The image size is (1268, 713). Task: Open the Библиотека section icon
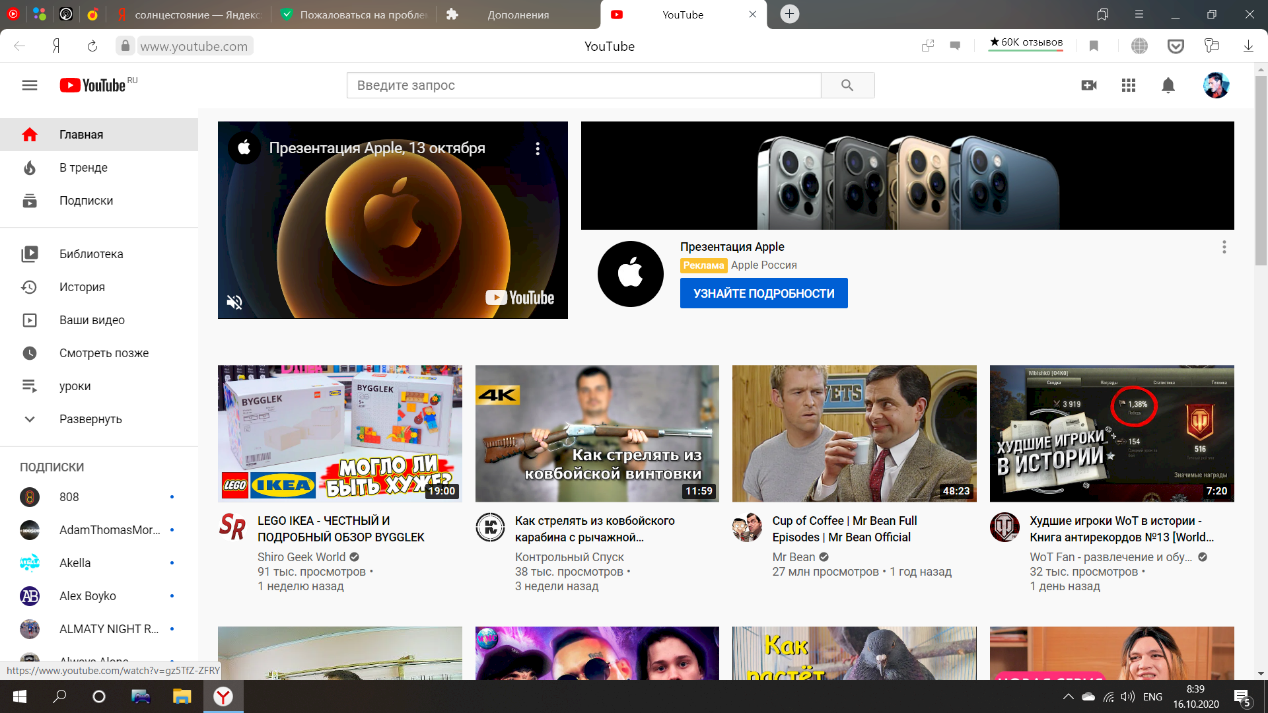(30, 254)
